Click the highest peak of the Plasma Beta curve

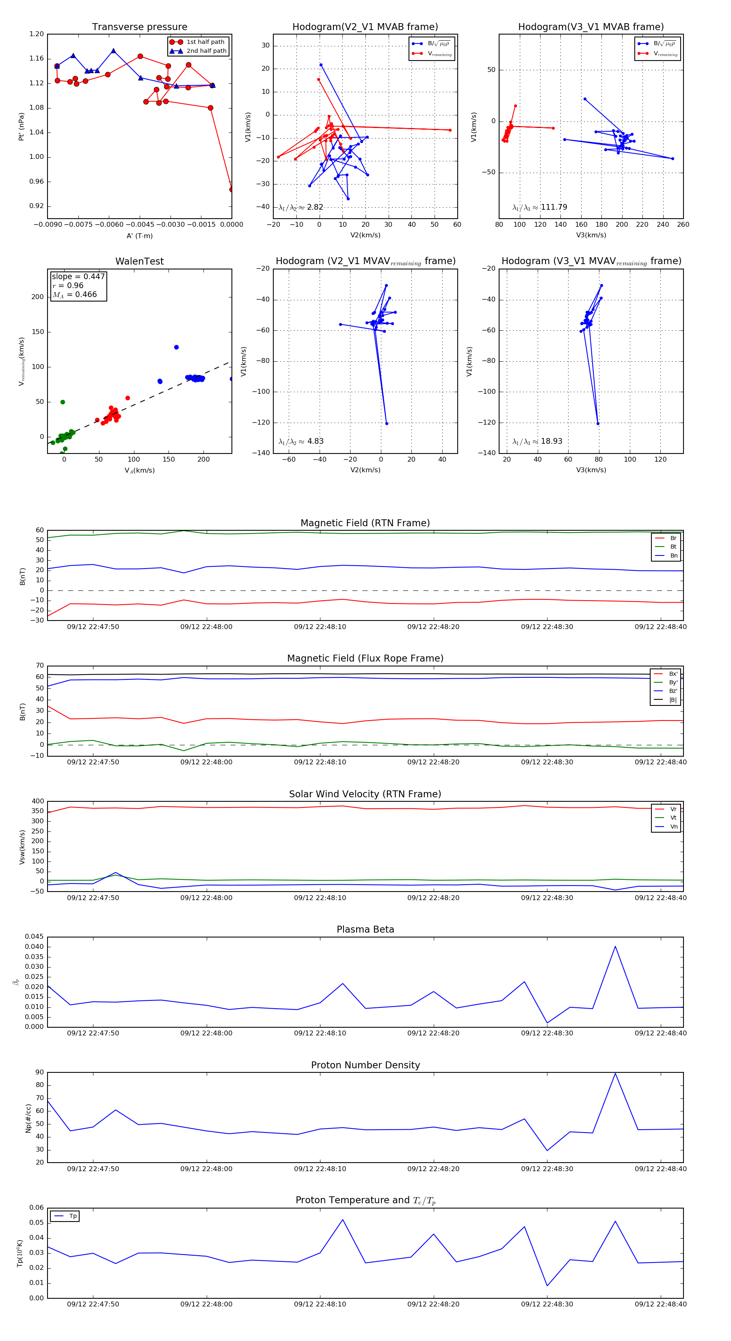coord(615,946)
